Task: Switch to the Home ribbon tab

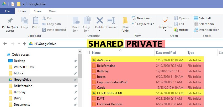Action: click(22, 11)
